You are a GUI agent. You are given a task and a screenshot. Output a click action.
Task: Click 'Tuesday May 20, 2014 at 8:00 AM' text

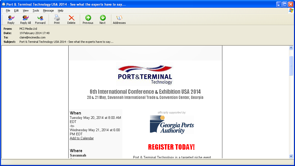point(95,118)
